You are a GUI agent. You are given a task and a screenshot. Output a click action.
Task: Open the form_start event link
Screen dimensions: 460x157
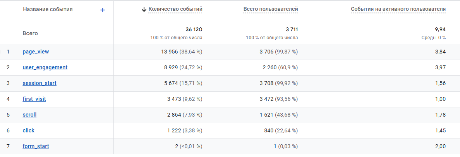point(36,146)
